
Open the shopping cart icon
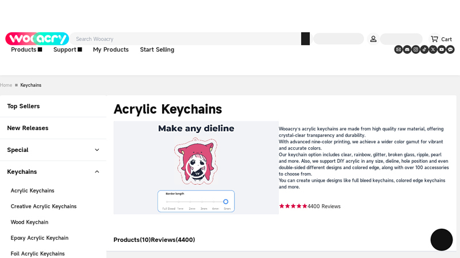(x=435, y=39)
